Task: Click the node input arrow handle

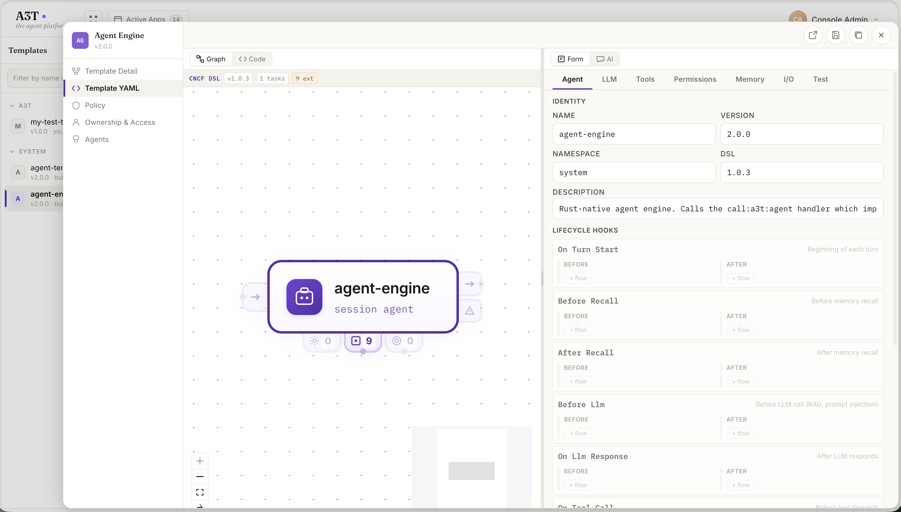Action: coord(256,297)
